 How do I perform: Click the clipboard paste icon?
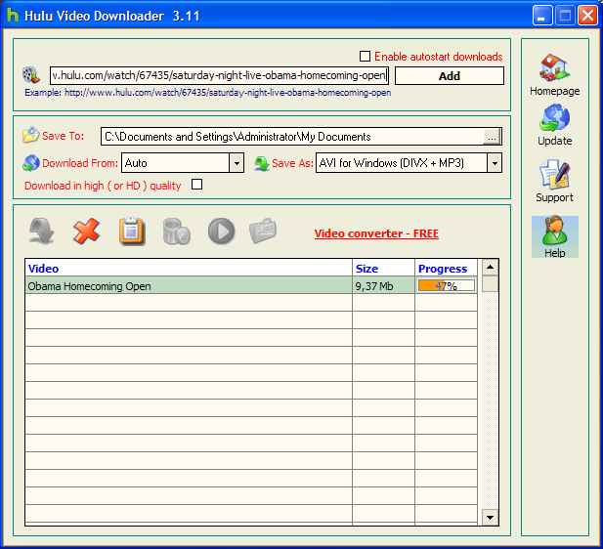coord(132,232)
